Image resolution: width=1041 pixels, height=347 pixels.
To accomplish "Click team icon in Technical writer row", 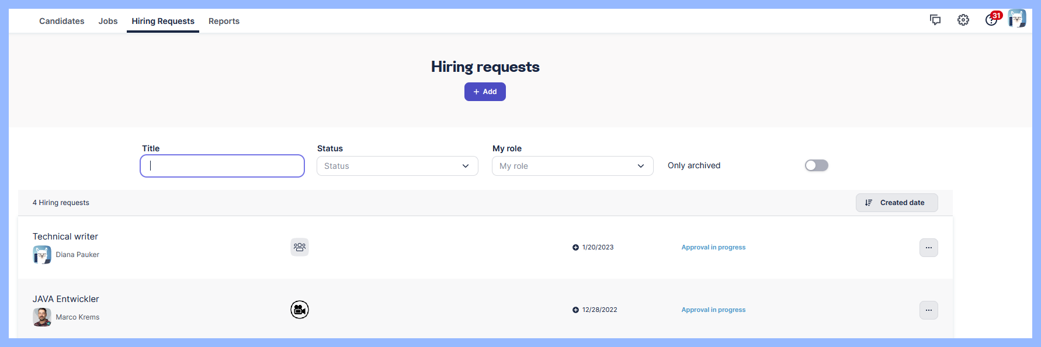I will 299,247.
